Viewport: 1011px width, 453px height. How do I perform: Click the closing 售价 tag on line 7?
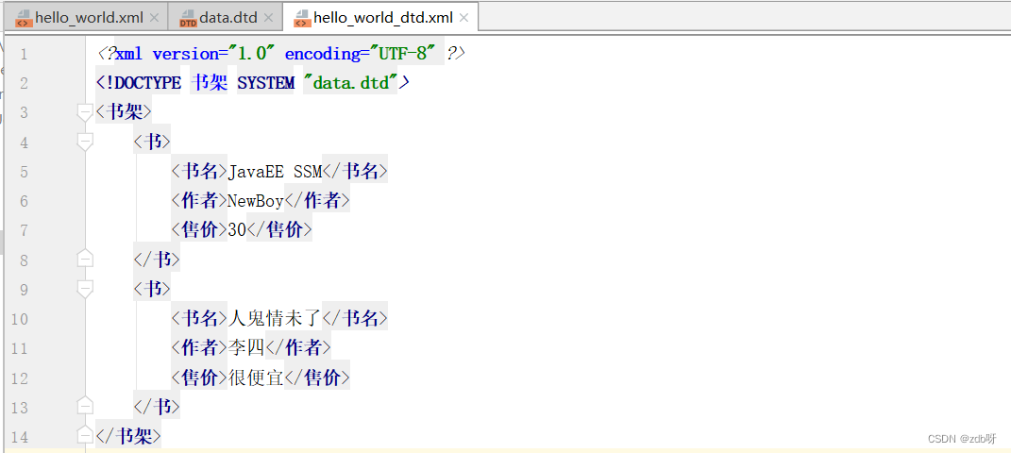pos(279,230)
